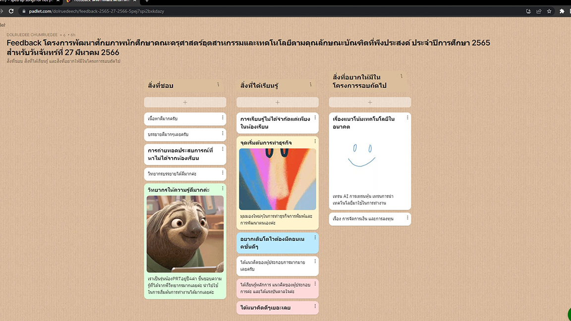Select the post text 'วิทยากรบรรยายได้ดีมากค่ะ'

172,174
